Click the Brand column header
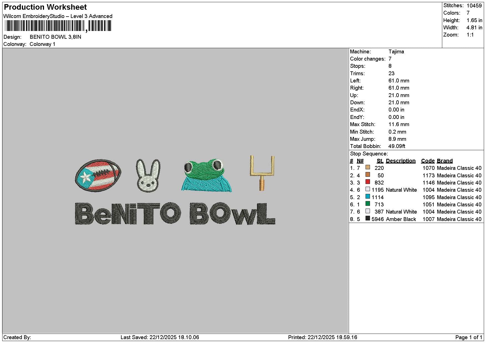Viewport: 486px width, 343px height. [445, 161]
